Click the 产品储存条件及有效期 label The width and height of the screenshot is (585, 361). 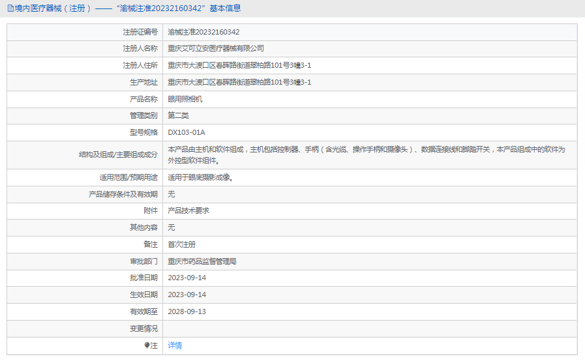coord(123,194)
